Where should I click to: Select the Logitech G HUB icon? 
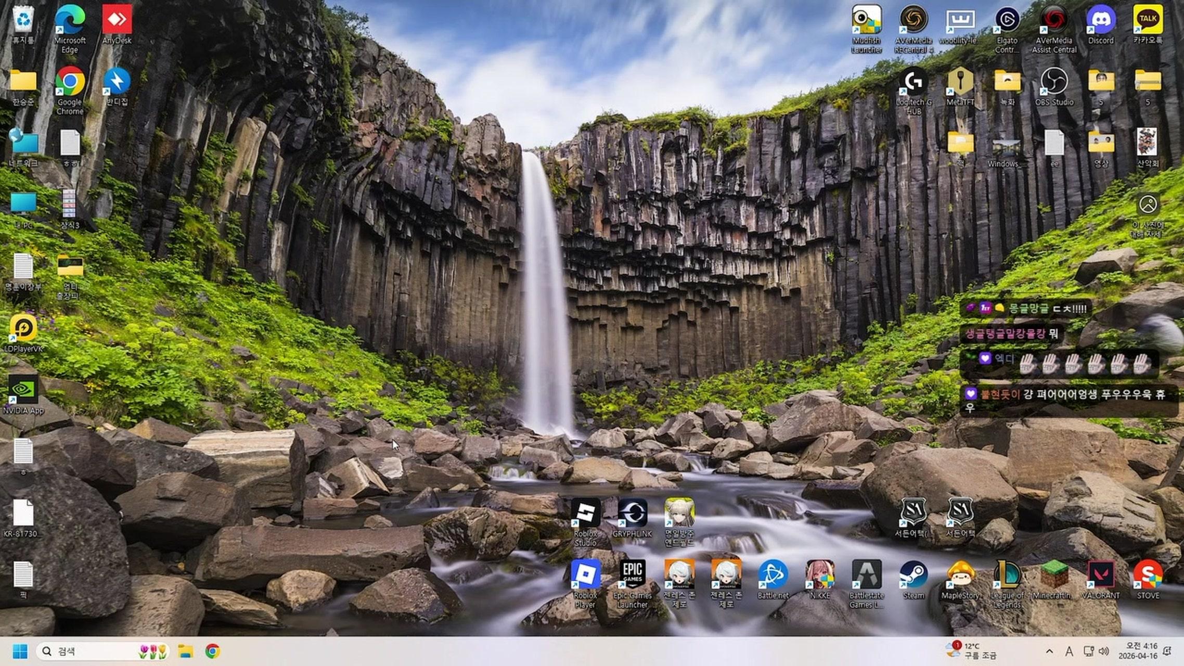[x=913, y=82]
